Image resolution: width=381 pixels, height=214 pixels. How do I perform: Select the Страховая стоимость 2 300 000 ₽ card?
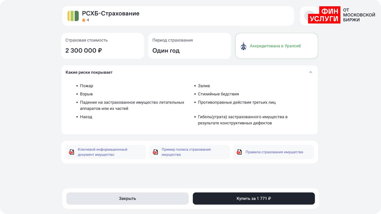(103, 46)
